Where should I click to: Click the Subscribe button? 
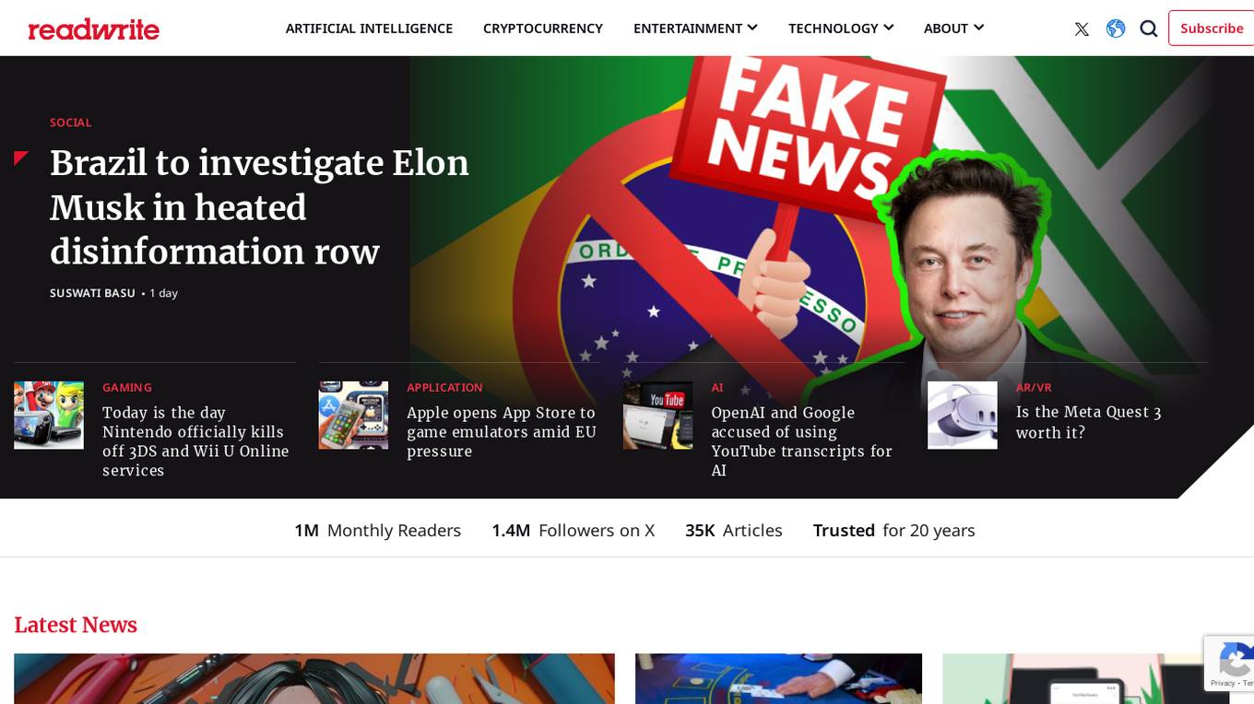pyautogui.click(x=1212, y=29)
